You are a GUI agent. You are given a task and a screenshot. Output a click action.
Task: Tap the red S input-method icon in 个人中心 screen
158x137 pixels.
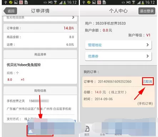click(99, 3)
